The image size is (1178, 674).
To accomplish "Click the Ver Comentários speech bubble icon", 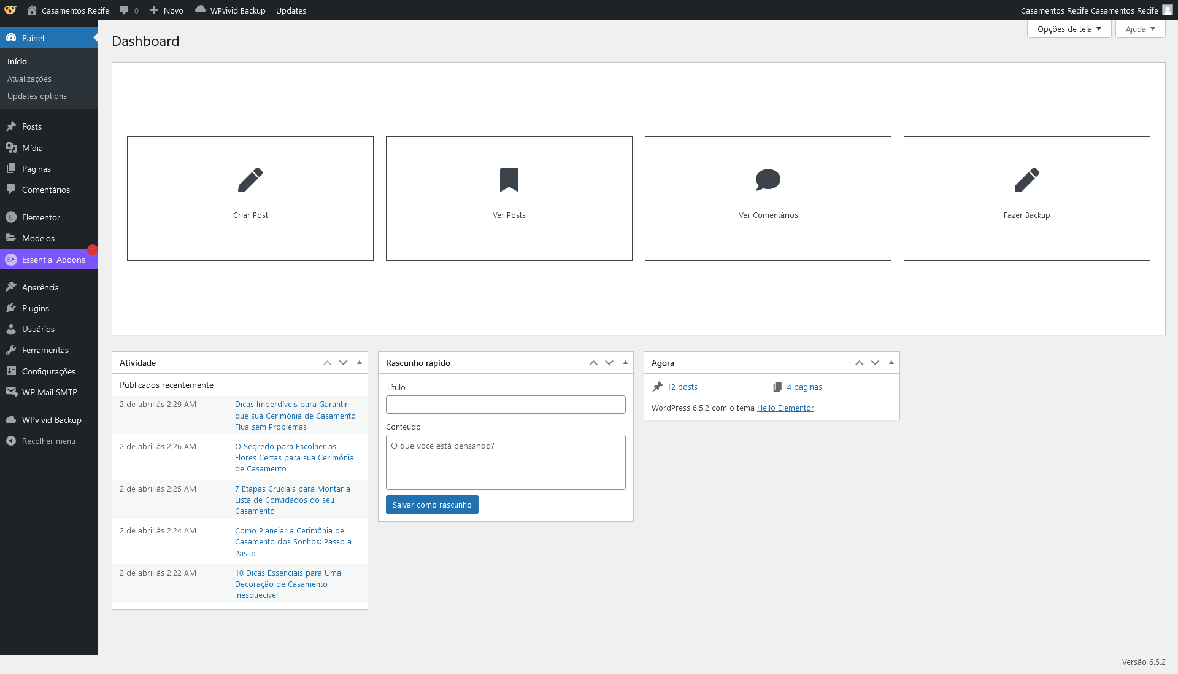I will pos(768,180).
